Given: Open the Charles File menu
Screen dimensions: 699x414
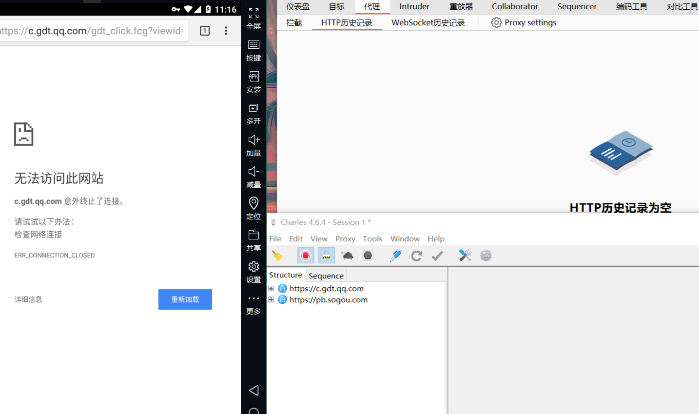Looking at the screenshot, I should click(x=275, y=239).
